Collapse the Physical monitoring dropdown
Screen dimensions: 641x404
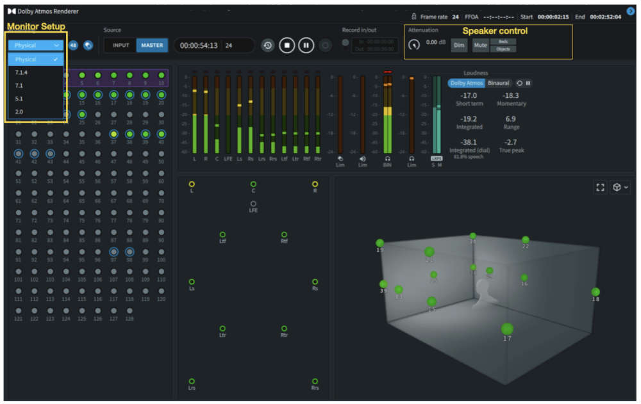coord(36,45)
